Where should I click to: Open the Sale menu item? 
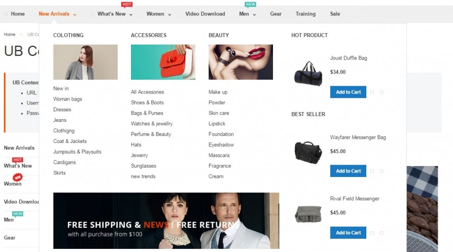tap(335, 14)
